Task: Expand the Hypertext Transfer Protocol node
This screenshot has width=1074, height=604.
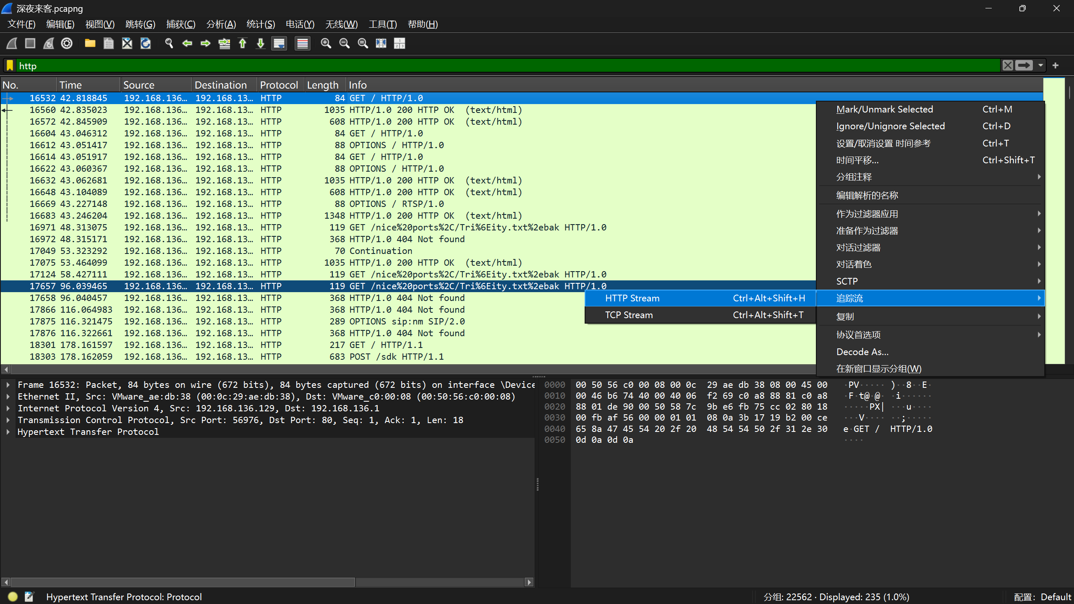Action: tap(8, 431)
